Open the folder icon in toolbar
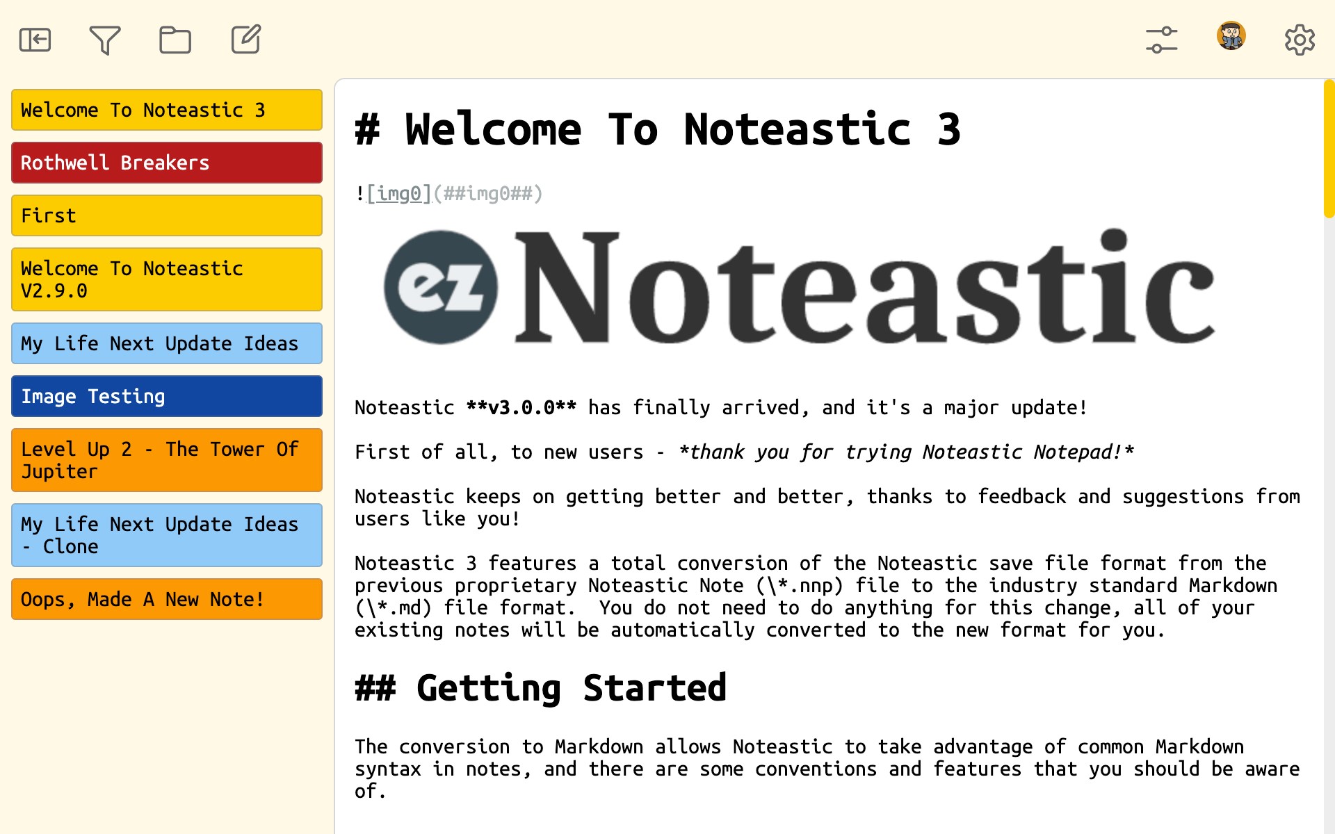Screen dimensions: 1335x834 [x=175, y=40]
